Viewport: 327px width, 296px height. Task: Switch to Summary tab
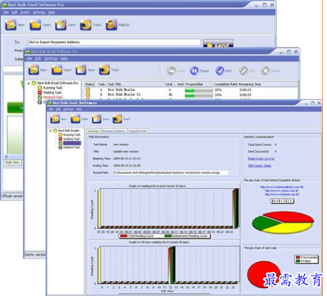coord(93,131)
